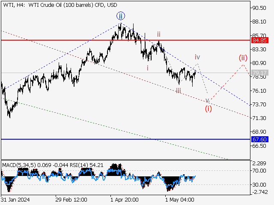Click the '1 Apr 20:00' time axis label
This screenshot has width=274, height=205.
coord(125,200)
